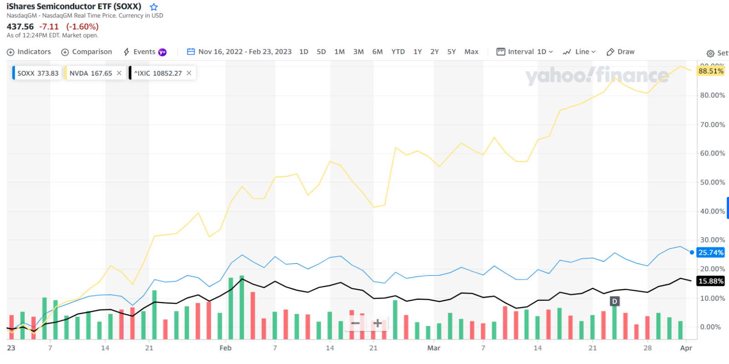
Task: Remove the NVDA comparison
Action: (x=119, y=73)
